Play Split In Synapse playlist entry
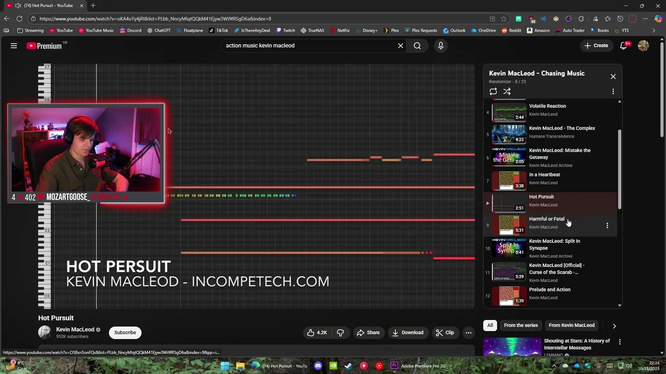666x374 pixels. click(x=550, y=248)
